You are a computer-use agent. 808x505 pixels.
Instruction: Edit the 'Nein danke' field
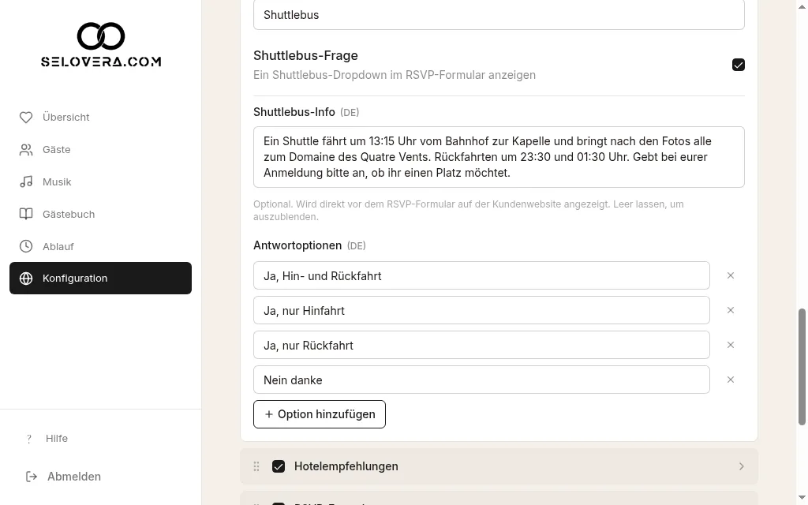tap(481, 380)
